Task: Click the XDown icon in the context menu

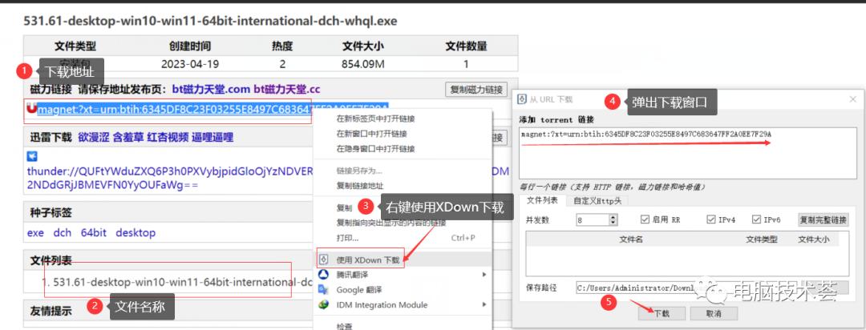Action: click(325, 260)
